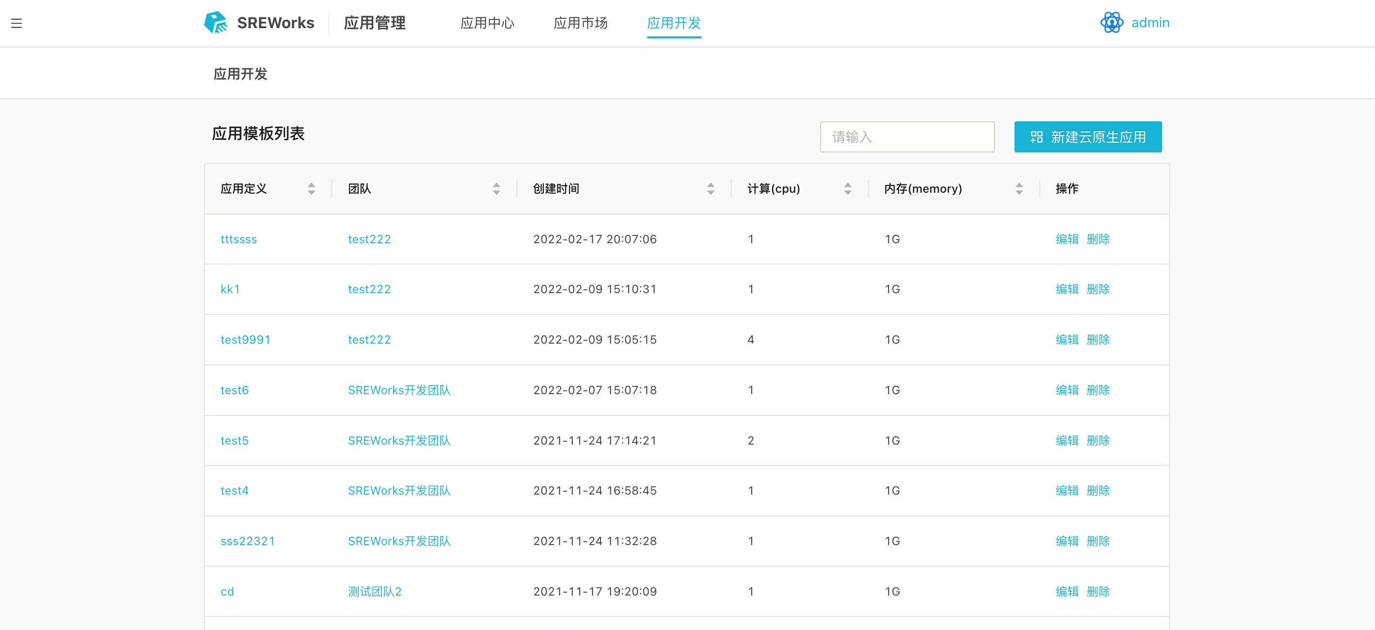Click 新建云原生应用 button
Image resolution: width=1375 pixels, height=630 pixels.
pyautogui.click(x=1087, y=137)
